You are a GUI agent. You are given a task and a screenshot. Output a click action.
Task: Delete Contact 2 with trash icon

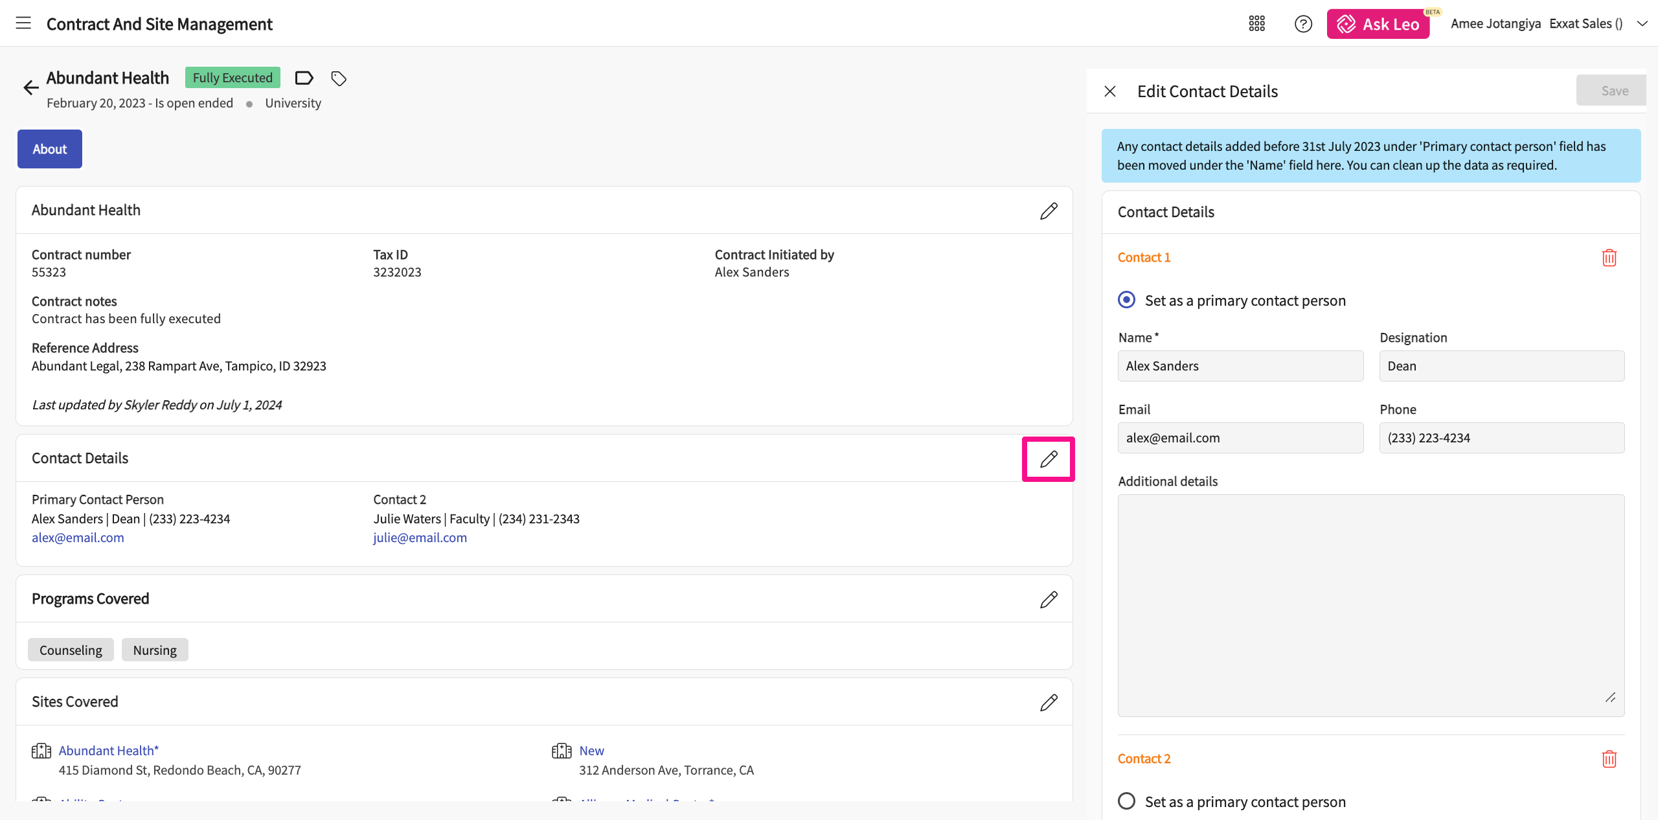point(1609,758)
